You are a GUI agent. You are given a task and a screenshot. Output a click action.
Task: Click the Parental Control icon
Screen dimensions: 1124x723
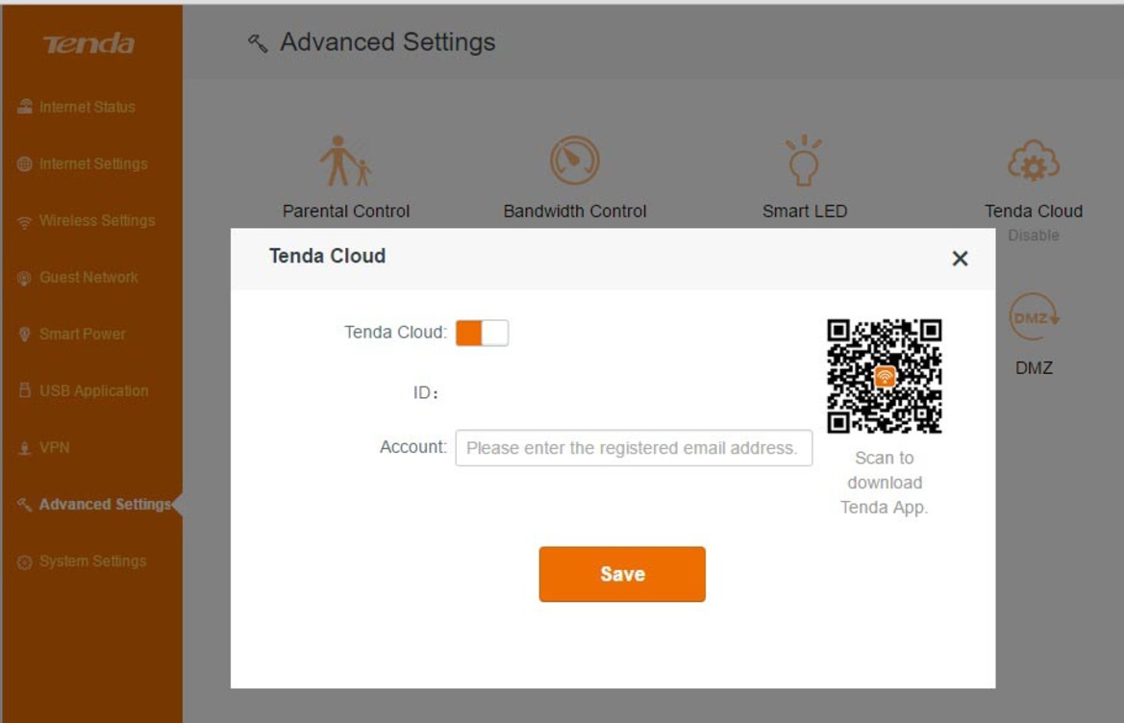click(345, 162)
